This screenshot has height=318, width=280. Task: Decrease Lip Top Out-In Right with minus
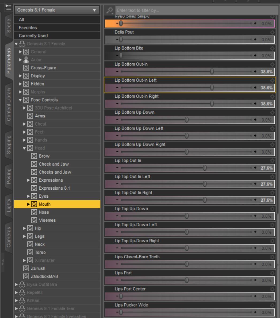click(117, 200)
